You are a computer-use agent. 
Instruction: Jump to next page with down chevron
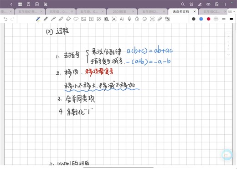[228, 55]
